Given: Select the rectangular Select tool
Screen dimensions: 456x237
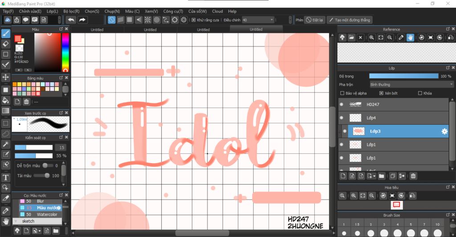Looking at the screenshot, I should click(x=5, y=123).
